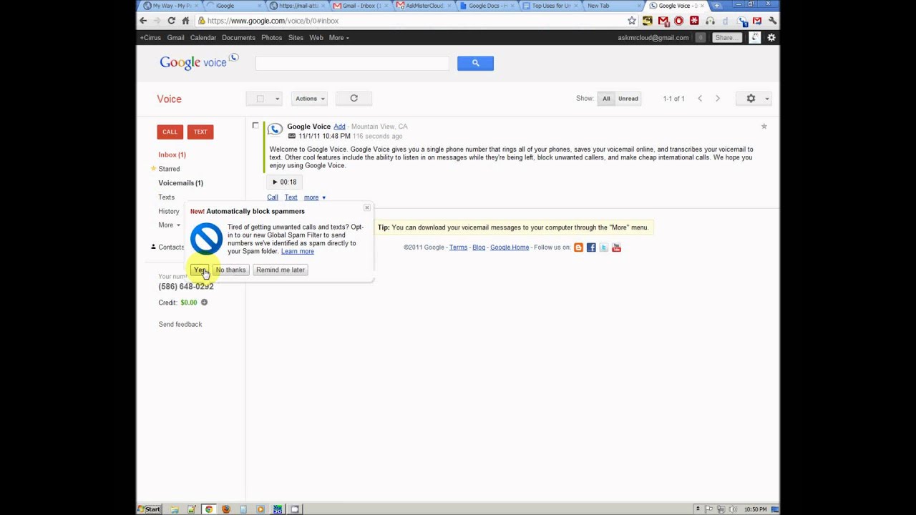Viewport: 916px width, 515px height.
Task: Show All messages filter
Action: [606, 99]
